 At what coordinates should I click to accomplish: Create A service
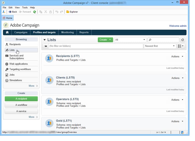[21, 111]
